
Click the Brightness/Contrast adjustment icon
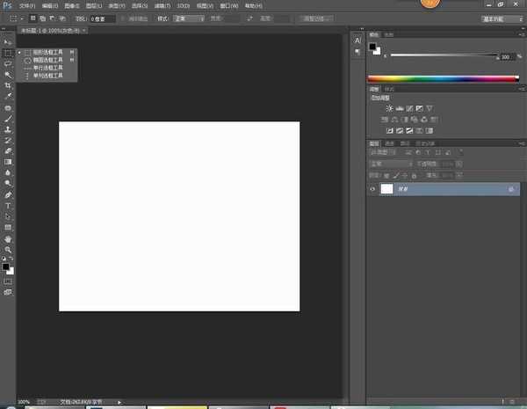[x=390, y=108]
